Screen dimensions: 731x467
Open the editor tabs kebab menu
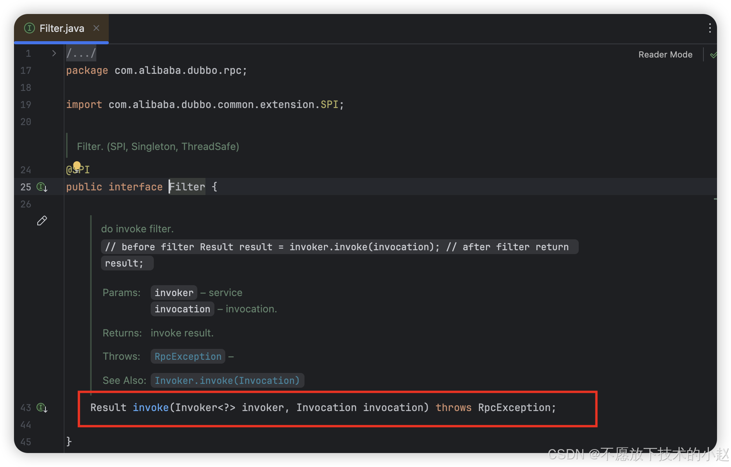click(710, 28)
